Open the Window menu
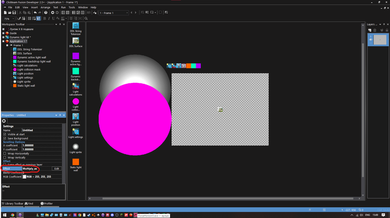Viewport: 390px width, 218px height. click(x=83, y=7)
